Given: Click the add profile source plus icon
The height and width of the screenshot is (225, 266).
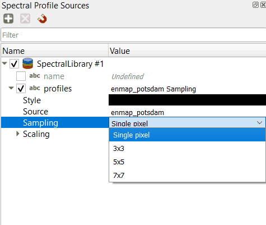Looking at the screenshot, I should click(x=8, y=19).
